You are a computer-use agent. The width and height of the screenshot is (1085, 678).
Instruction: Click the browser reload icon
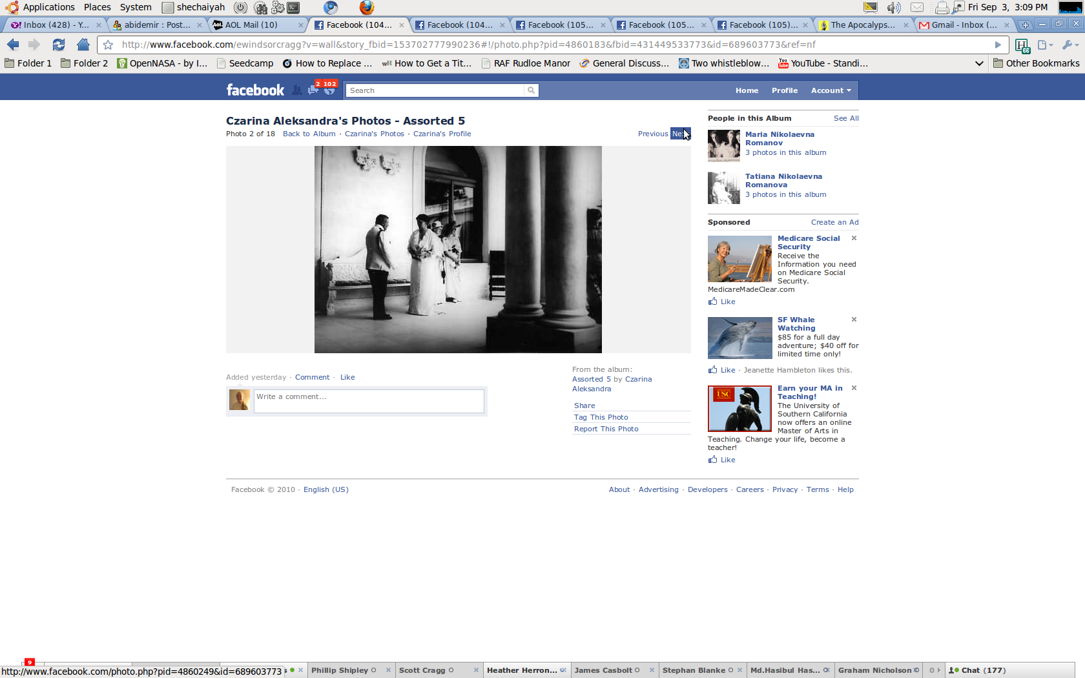(x=59, y=45)
